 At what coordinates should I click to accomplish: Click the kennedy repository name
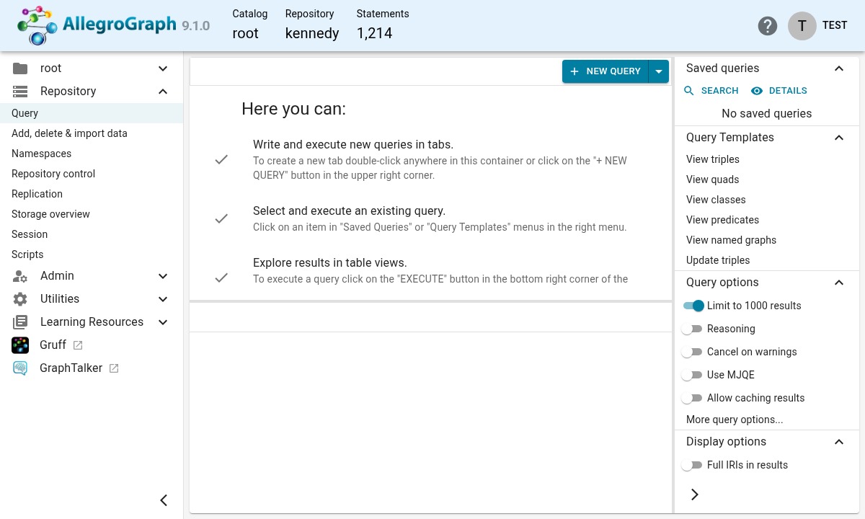point(312,33)
